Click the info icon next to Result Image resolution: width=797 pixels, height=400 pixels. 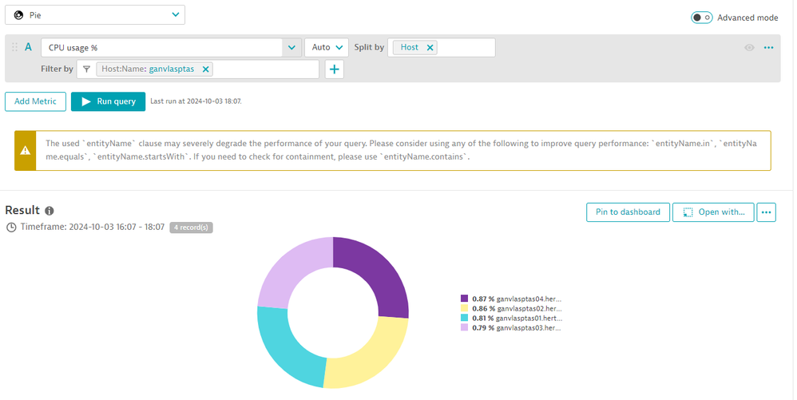click(50, 211)
